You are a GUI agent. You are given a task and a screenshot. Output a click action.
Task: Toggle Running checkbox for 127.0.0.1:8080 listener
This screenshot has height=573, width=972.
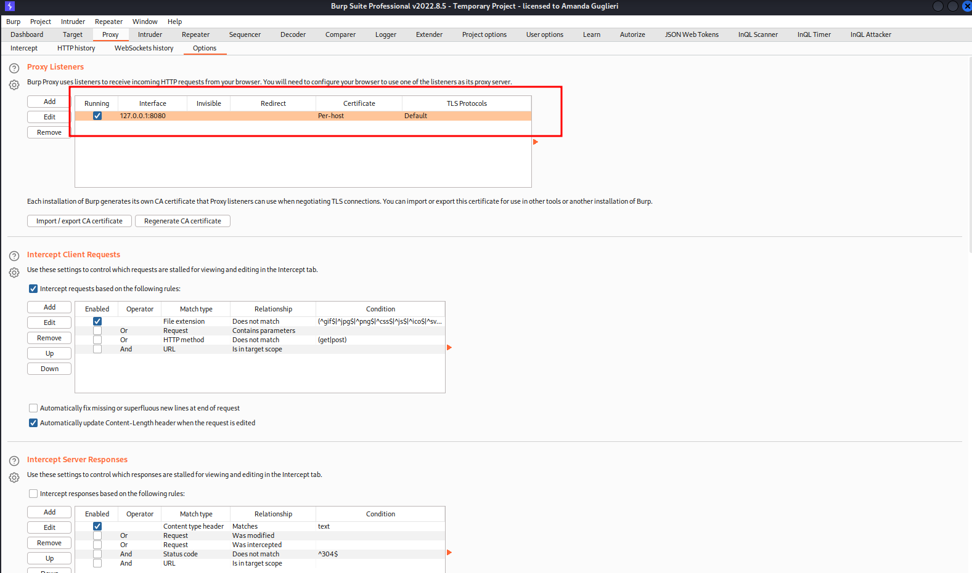click(97, 116)
